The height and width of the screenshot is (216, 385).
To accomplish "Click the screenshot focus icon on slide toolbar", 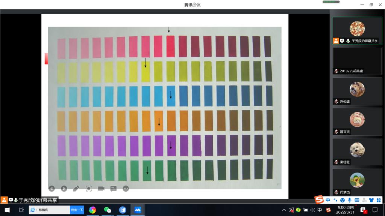I will pyautogui.click(x=89, y=189).
